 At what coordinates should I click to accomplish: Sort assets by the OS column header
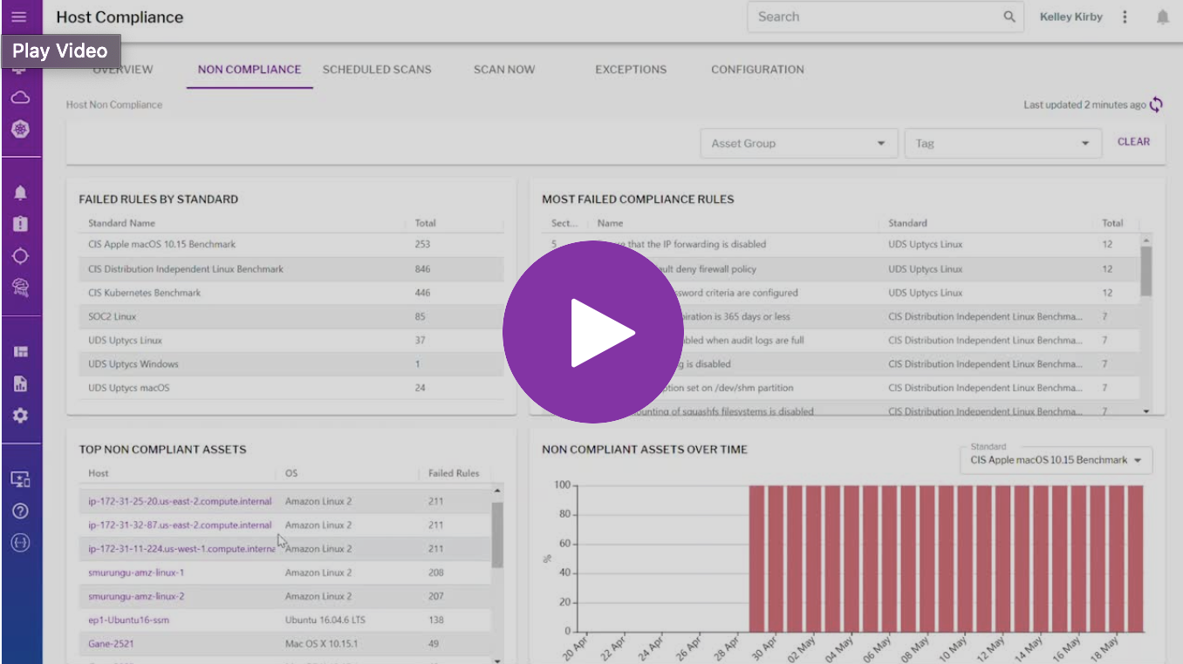click(x=291, y=473)
